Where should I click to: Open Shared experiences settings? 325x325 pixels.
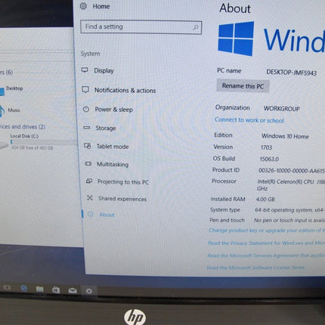click(x=122, y=199)
